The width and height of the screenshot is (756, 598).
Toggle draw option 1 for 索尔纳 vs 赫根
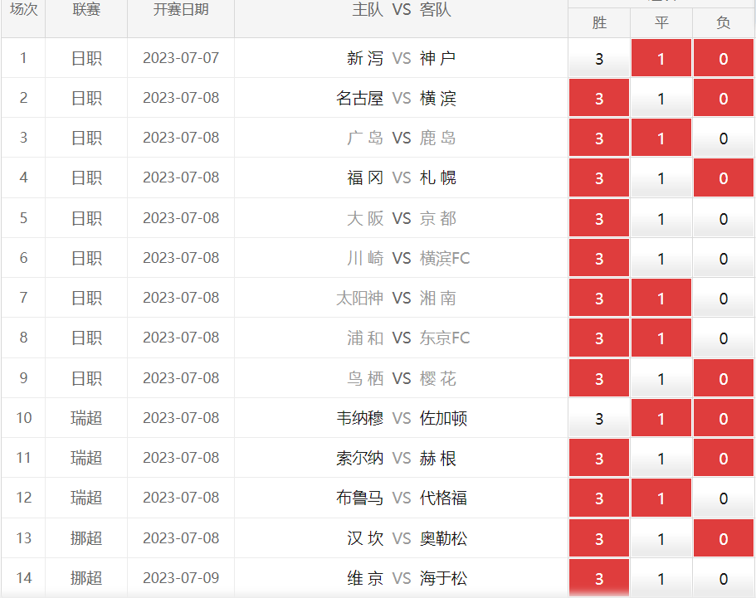661,459
